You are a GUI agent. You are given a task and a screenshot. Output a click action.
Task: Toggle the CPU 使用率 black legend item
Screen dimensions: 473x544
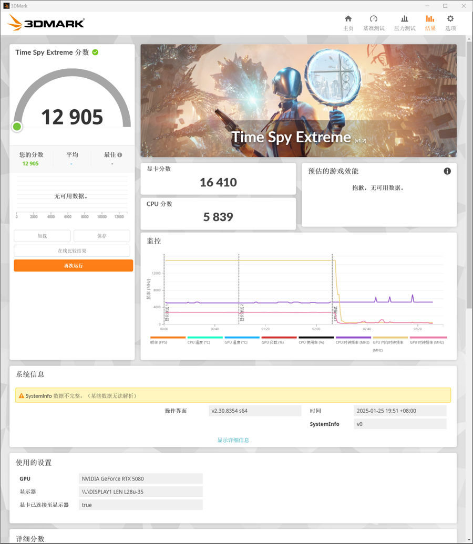tap(316, 340)
